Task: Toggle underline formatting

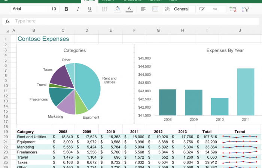Action: pos(89,9)
